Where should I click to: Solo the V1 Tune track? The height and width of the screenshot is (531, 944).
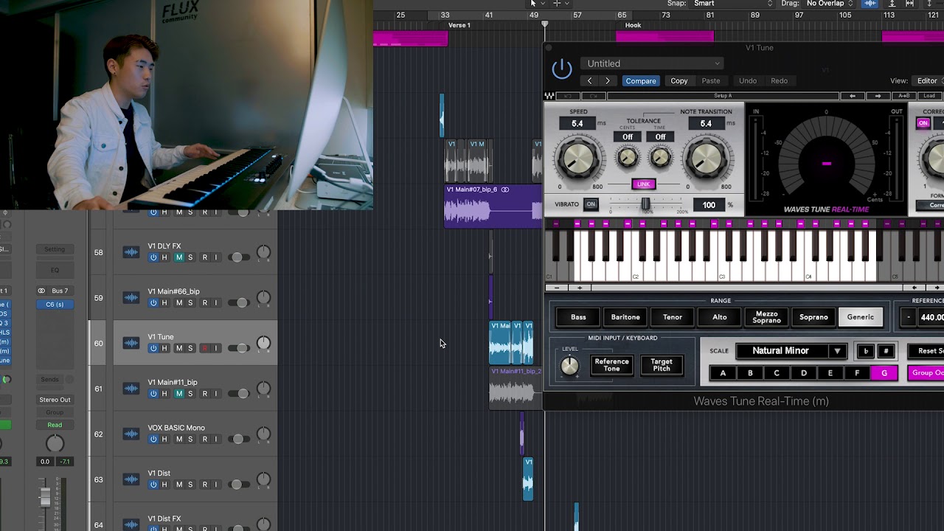[190, 348]
